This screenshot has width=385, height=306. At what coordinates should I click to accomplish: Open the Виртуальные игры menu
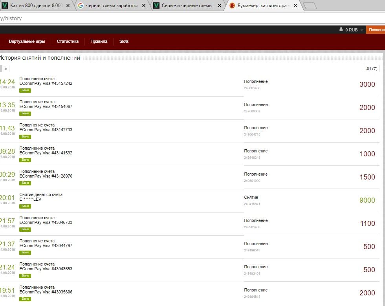(x=27, y=41)
